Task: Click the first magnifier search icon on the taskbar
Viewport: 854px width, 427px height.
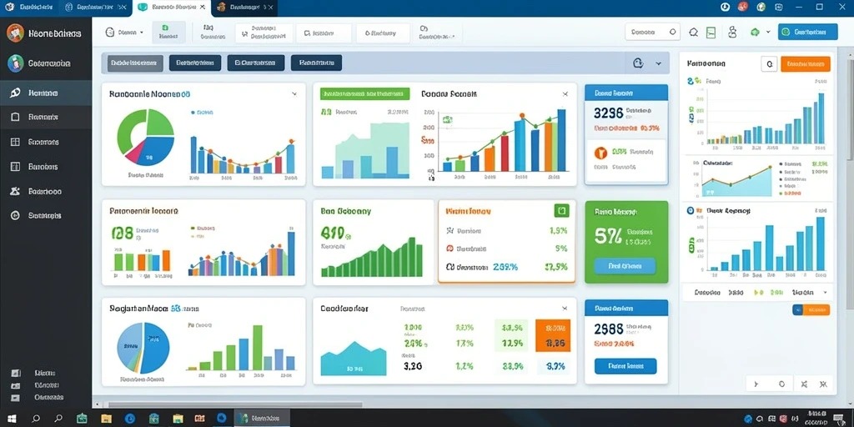Action: [x=36, y=419]
